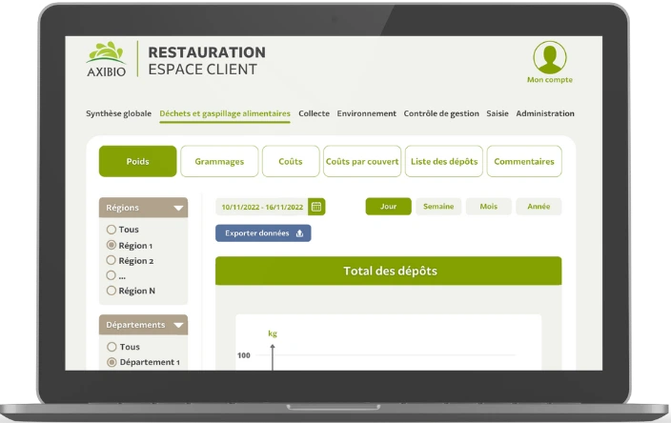This screenshot has height=423, width=671.
Task: Open the Saisie section
Action: [x=498, y=113]
